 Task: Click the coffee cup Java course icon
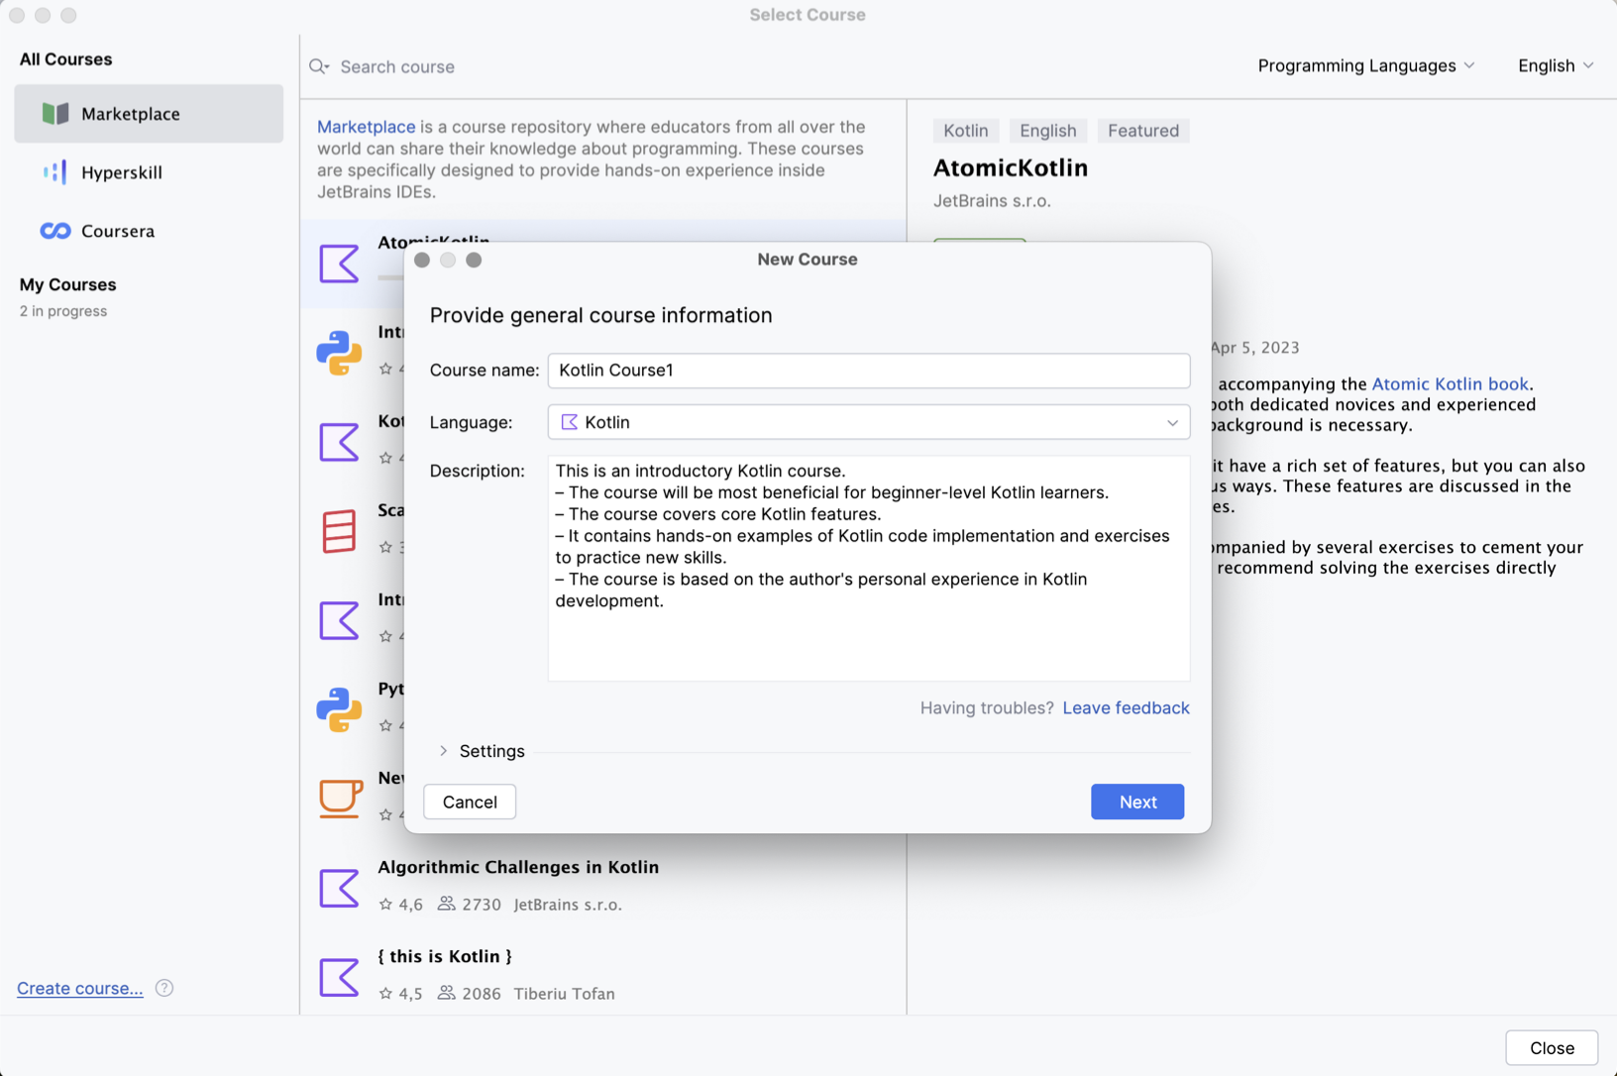[340, 798]
